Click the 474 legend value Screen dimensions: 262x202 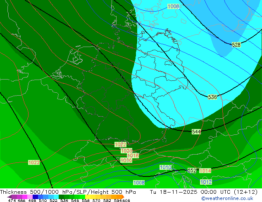[x=12, y=200]
